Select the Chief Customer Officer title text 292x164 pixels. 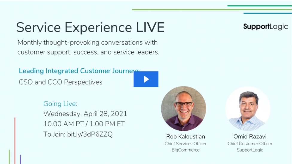point(250,144)
